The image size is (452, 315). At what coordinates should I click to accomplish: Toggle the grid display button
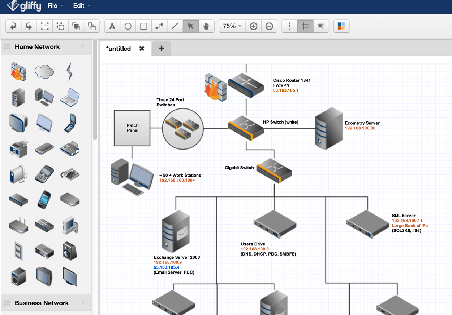tap(305, 26)
